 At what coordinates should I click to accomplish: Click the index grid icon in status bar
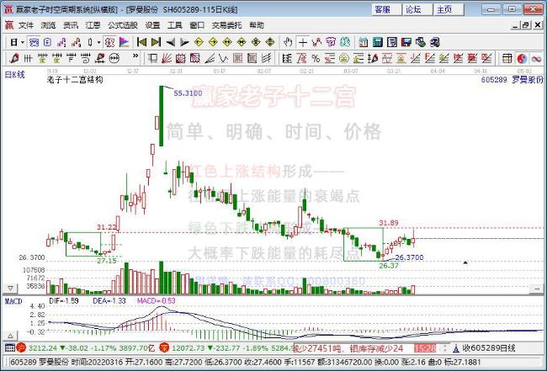(10, 347)
